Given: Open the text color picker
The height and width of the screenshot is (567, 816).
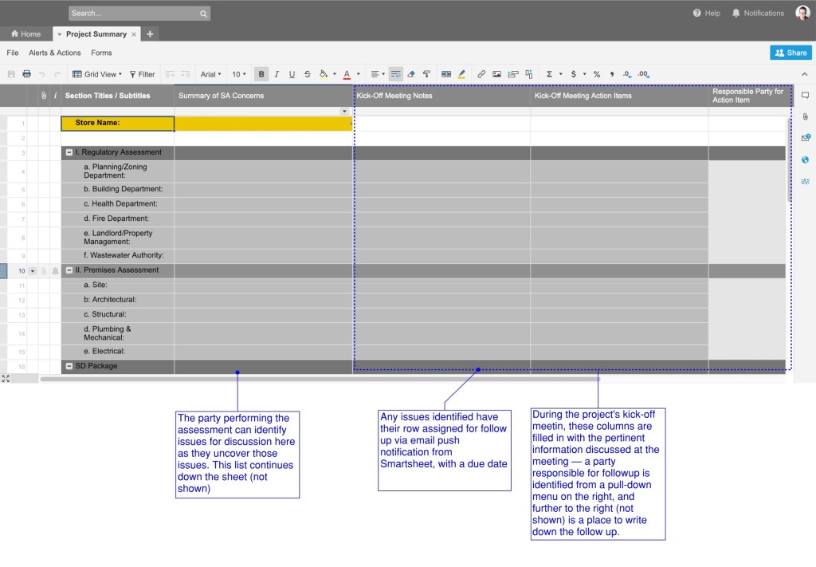Looking at the screenshot, I should [347, 74].
